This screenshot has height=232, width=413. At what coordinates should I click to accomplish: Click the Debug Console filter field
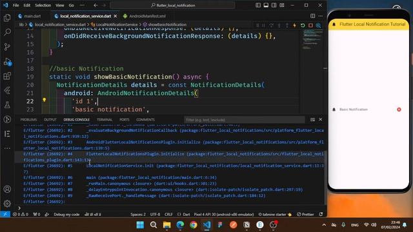(x=244, y=120)
